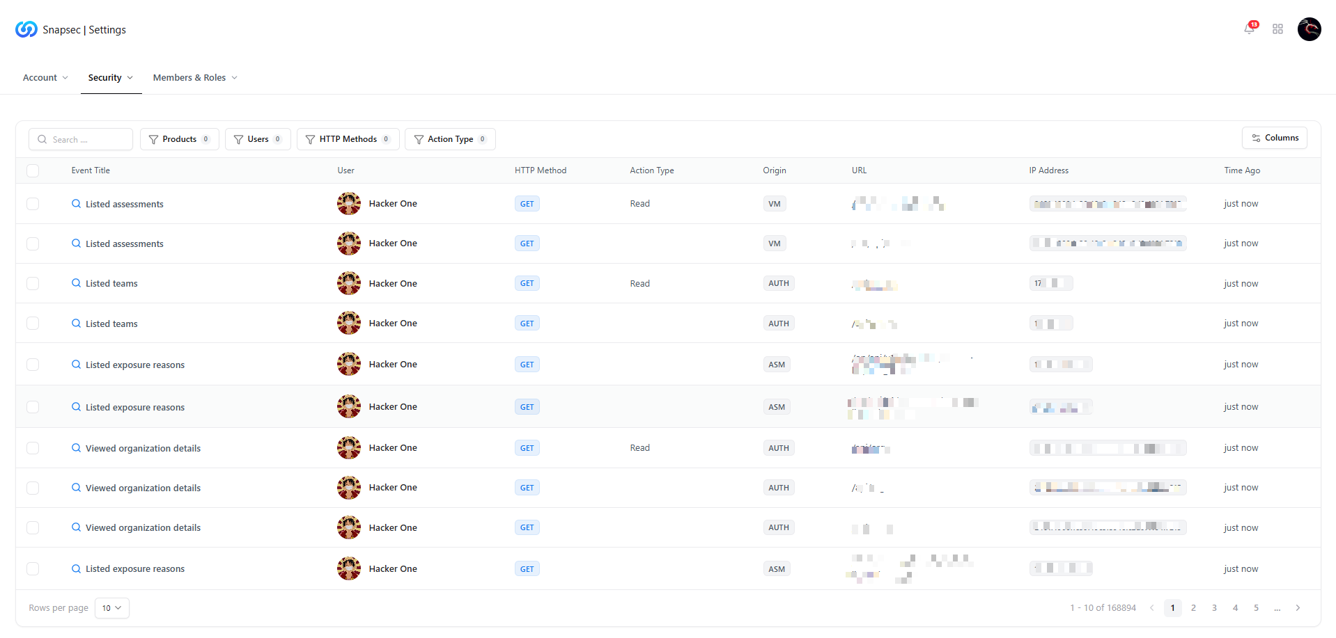Select the Viewed organization details row checkbox
1336x638 pixels.
(33, 448)
